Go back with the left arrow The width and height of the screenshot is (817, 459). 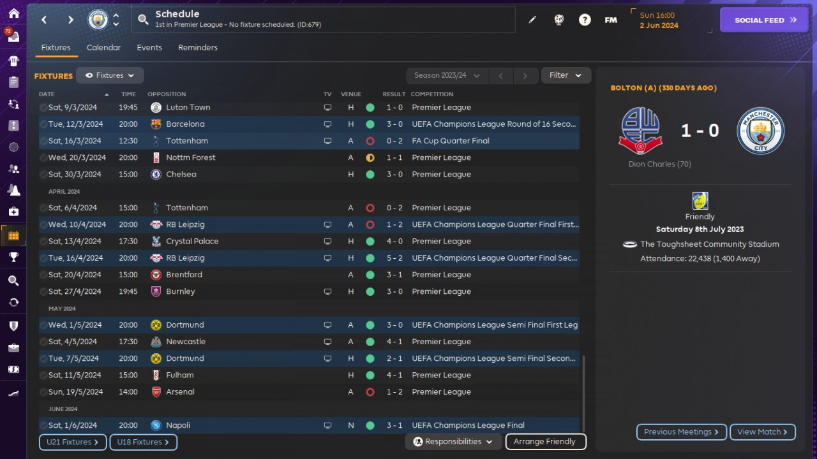click(x=44, y=20)
